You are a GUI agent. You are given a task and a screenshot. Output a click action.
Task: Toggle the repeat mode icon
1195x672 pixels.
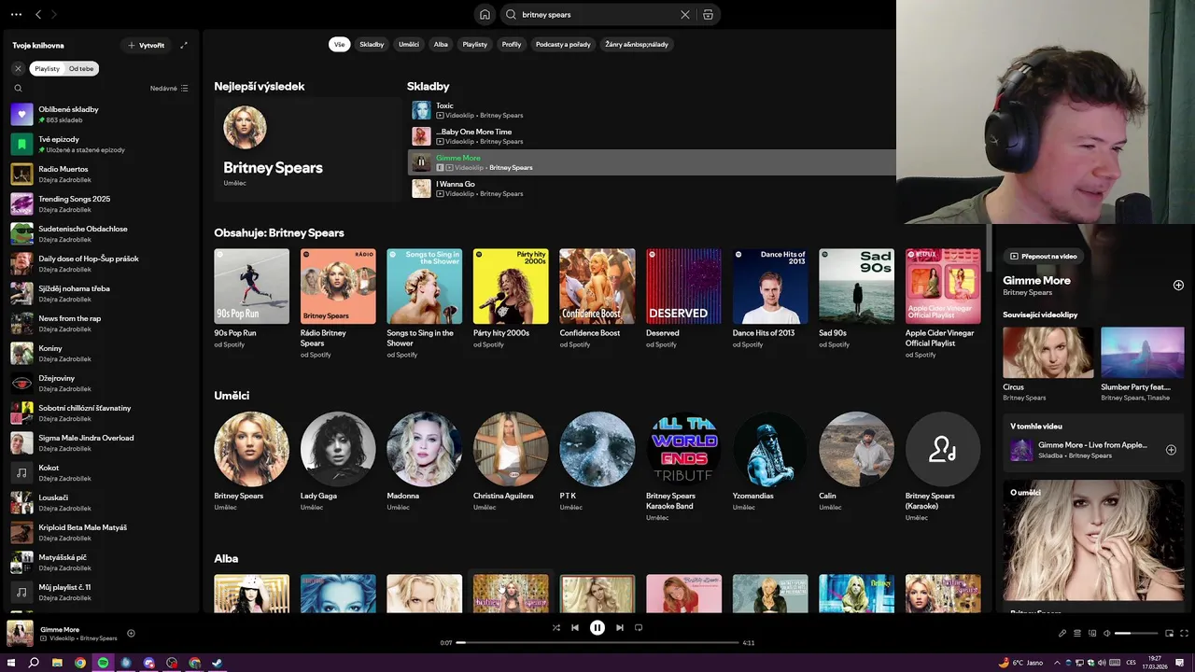click(x=639, y=627)
